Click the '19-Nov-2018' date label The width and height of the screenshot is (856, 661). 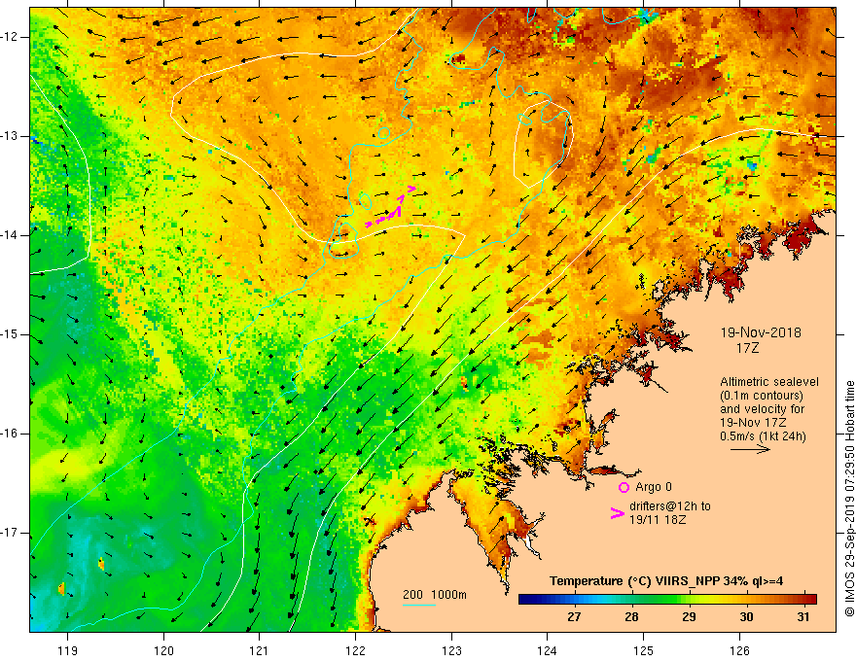(x=761, y=332)
